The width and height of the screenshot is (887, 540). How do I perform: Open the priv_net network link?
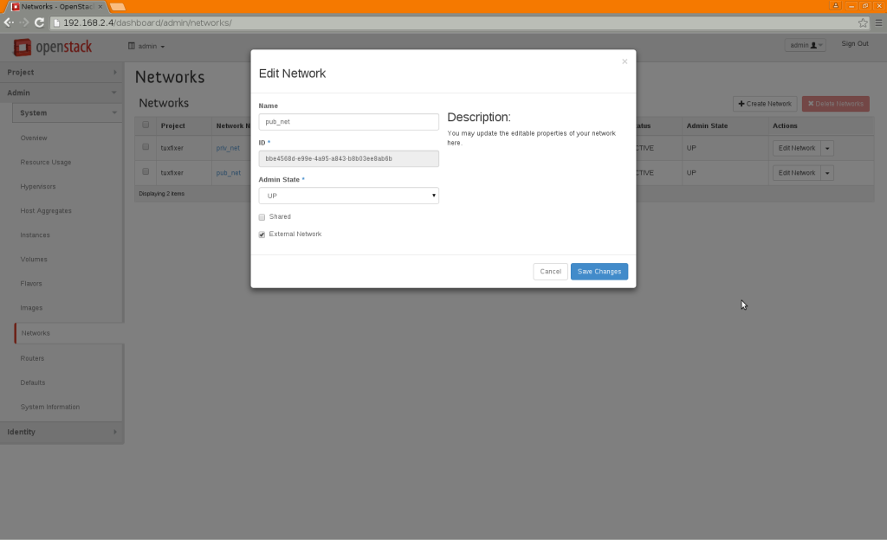(x=229, y=147)
